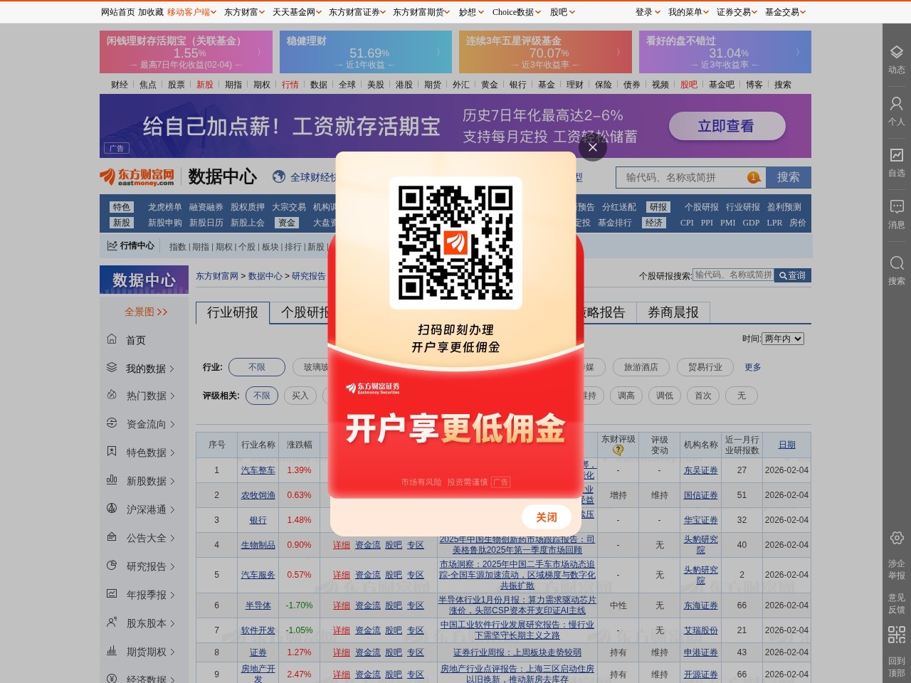The width and height of the screenshot is (911, 683).
Task: Click the 股东股本 people icon in the left menu
Action: (x=112, y=623)
